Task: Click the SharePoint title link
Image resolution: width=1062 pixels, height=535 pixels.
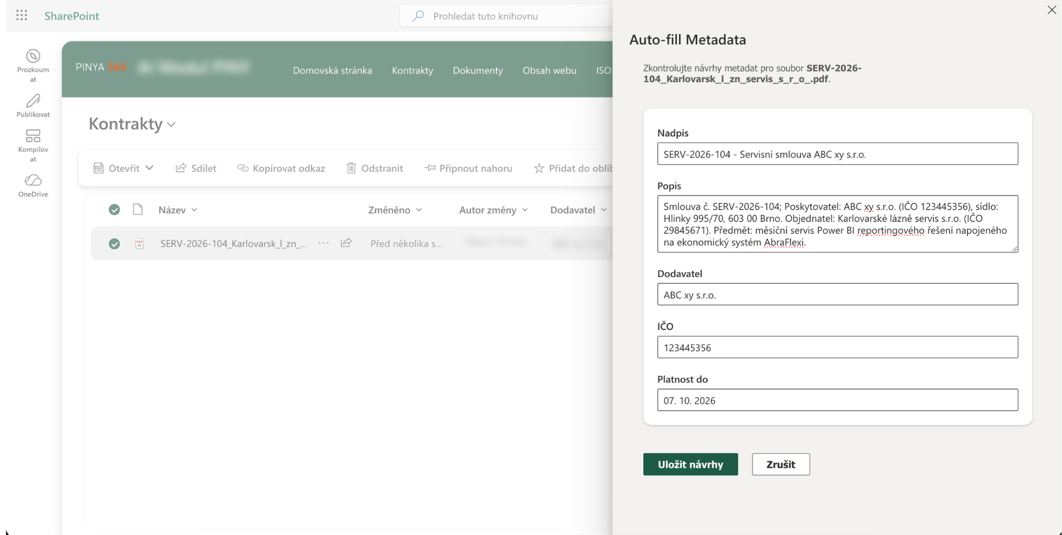Action: click(x=72, y=16)
